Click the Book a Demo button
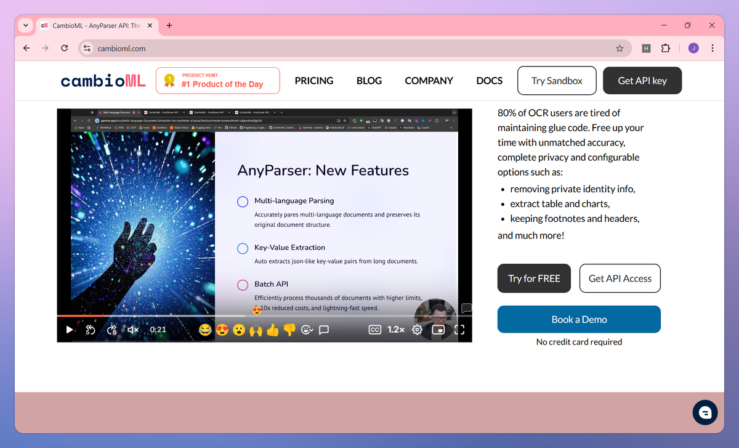This screenshot has width=739, height=448. tap(578, 319)
